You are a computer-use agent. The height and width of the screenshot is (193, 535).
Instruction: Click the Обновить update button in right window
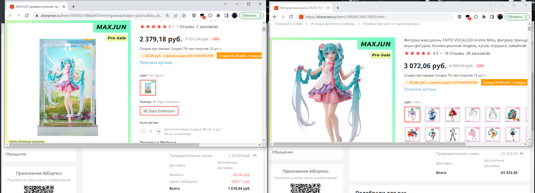(515, 17)
